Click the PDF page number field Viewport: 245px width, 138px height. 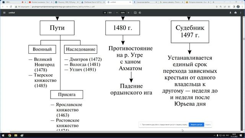105,13
